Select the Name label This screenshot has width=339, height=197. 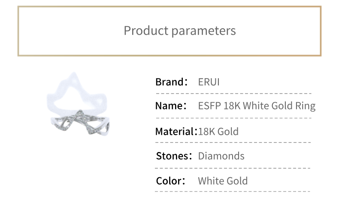pyautogui.click(x=171, y=106)
